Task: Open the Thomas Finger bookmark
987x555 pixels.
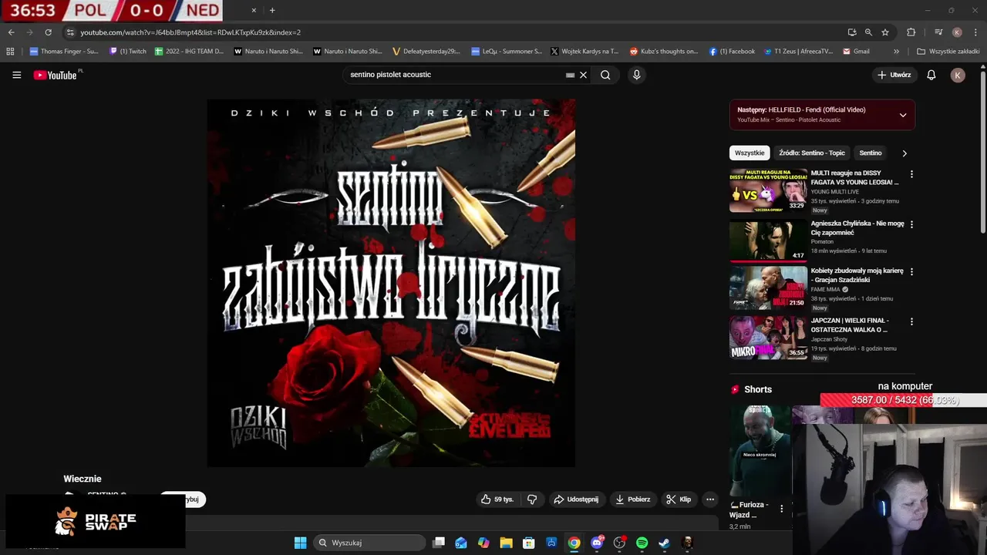Action: [x=64, y=52]
